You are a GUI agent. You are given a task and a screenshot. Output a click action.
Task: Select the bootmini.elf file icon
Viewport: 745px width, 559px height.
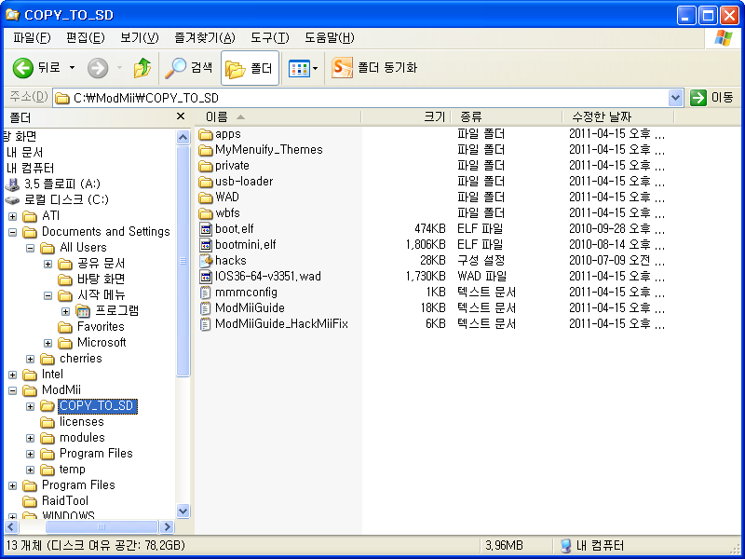[205, 245]
